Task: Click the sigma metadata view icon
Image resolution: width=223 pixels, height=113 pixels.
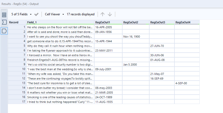Action: [4, 22]
